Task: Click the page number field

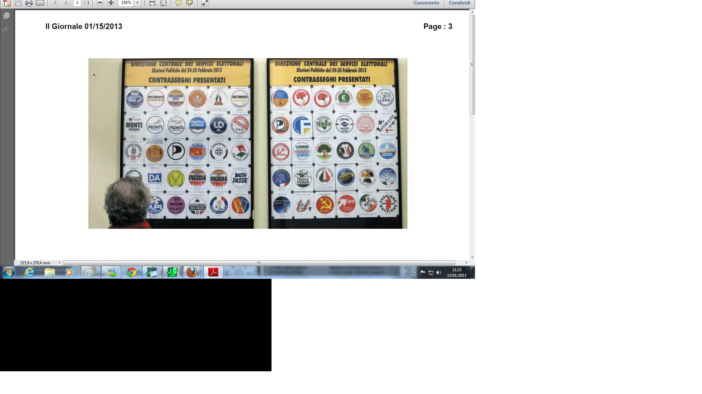Action: [x=77, y=3]
